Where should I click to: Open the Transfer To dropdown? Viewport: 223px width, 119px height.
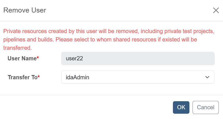(138, 77)
